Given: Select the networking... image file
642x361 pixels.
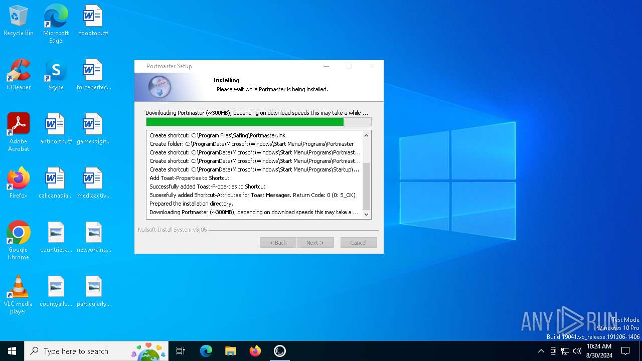Looking at the screenshot, I should point(93,237).
